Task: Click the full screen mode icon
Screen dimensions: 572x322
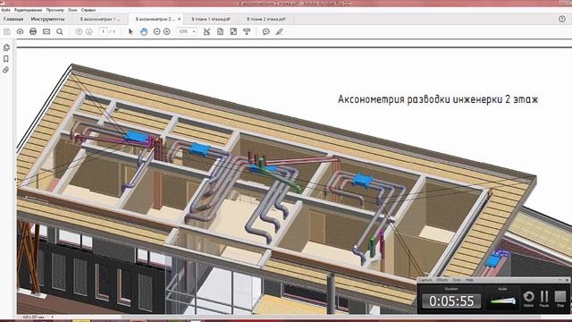Action: pyautogui.click(x=233, y=32)
